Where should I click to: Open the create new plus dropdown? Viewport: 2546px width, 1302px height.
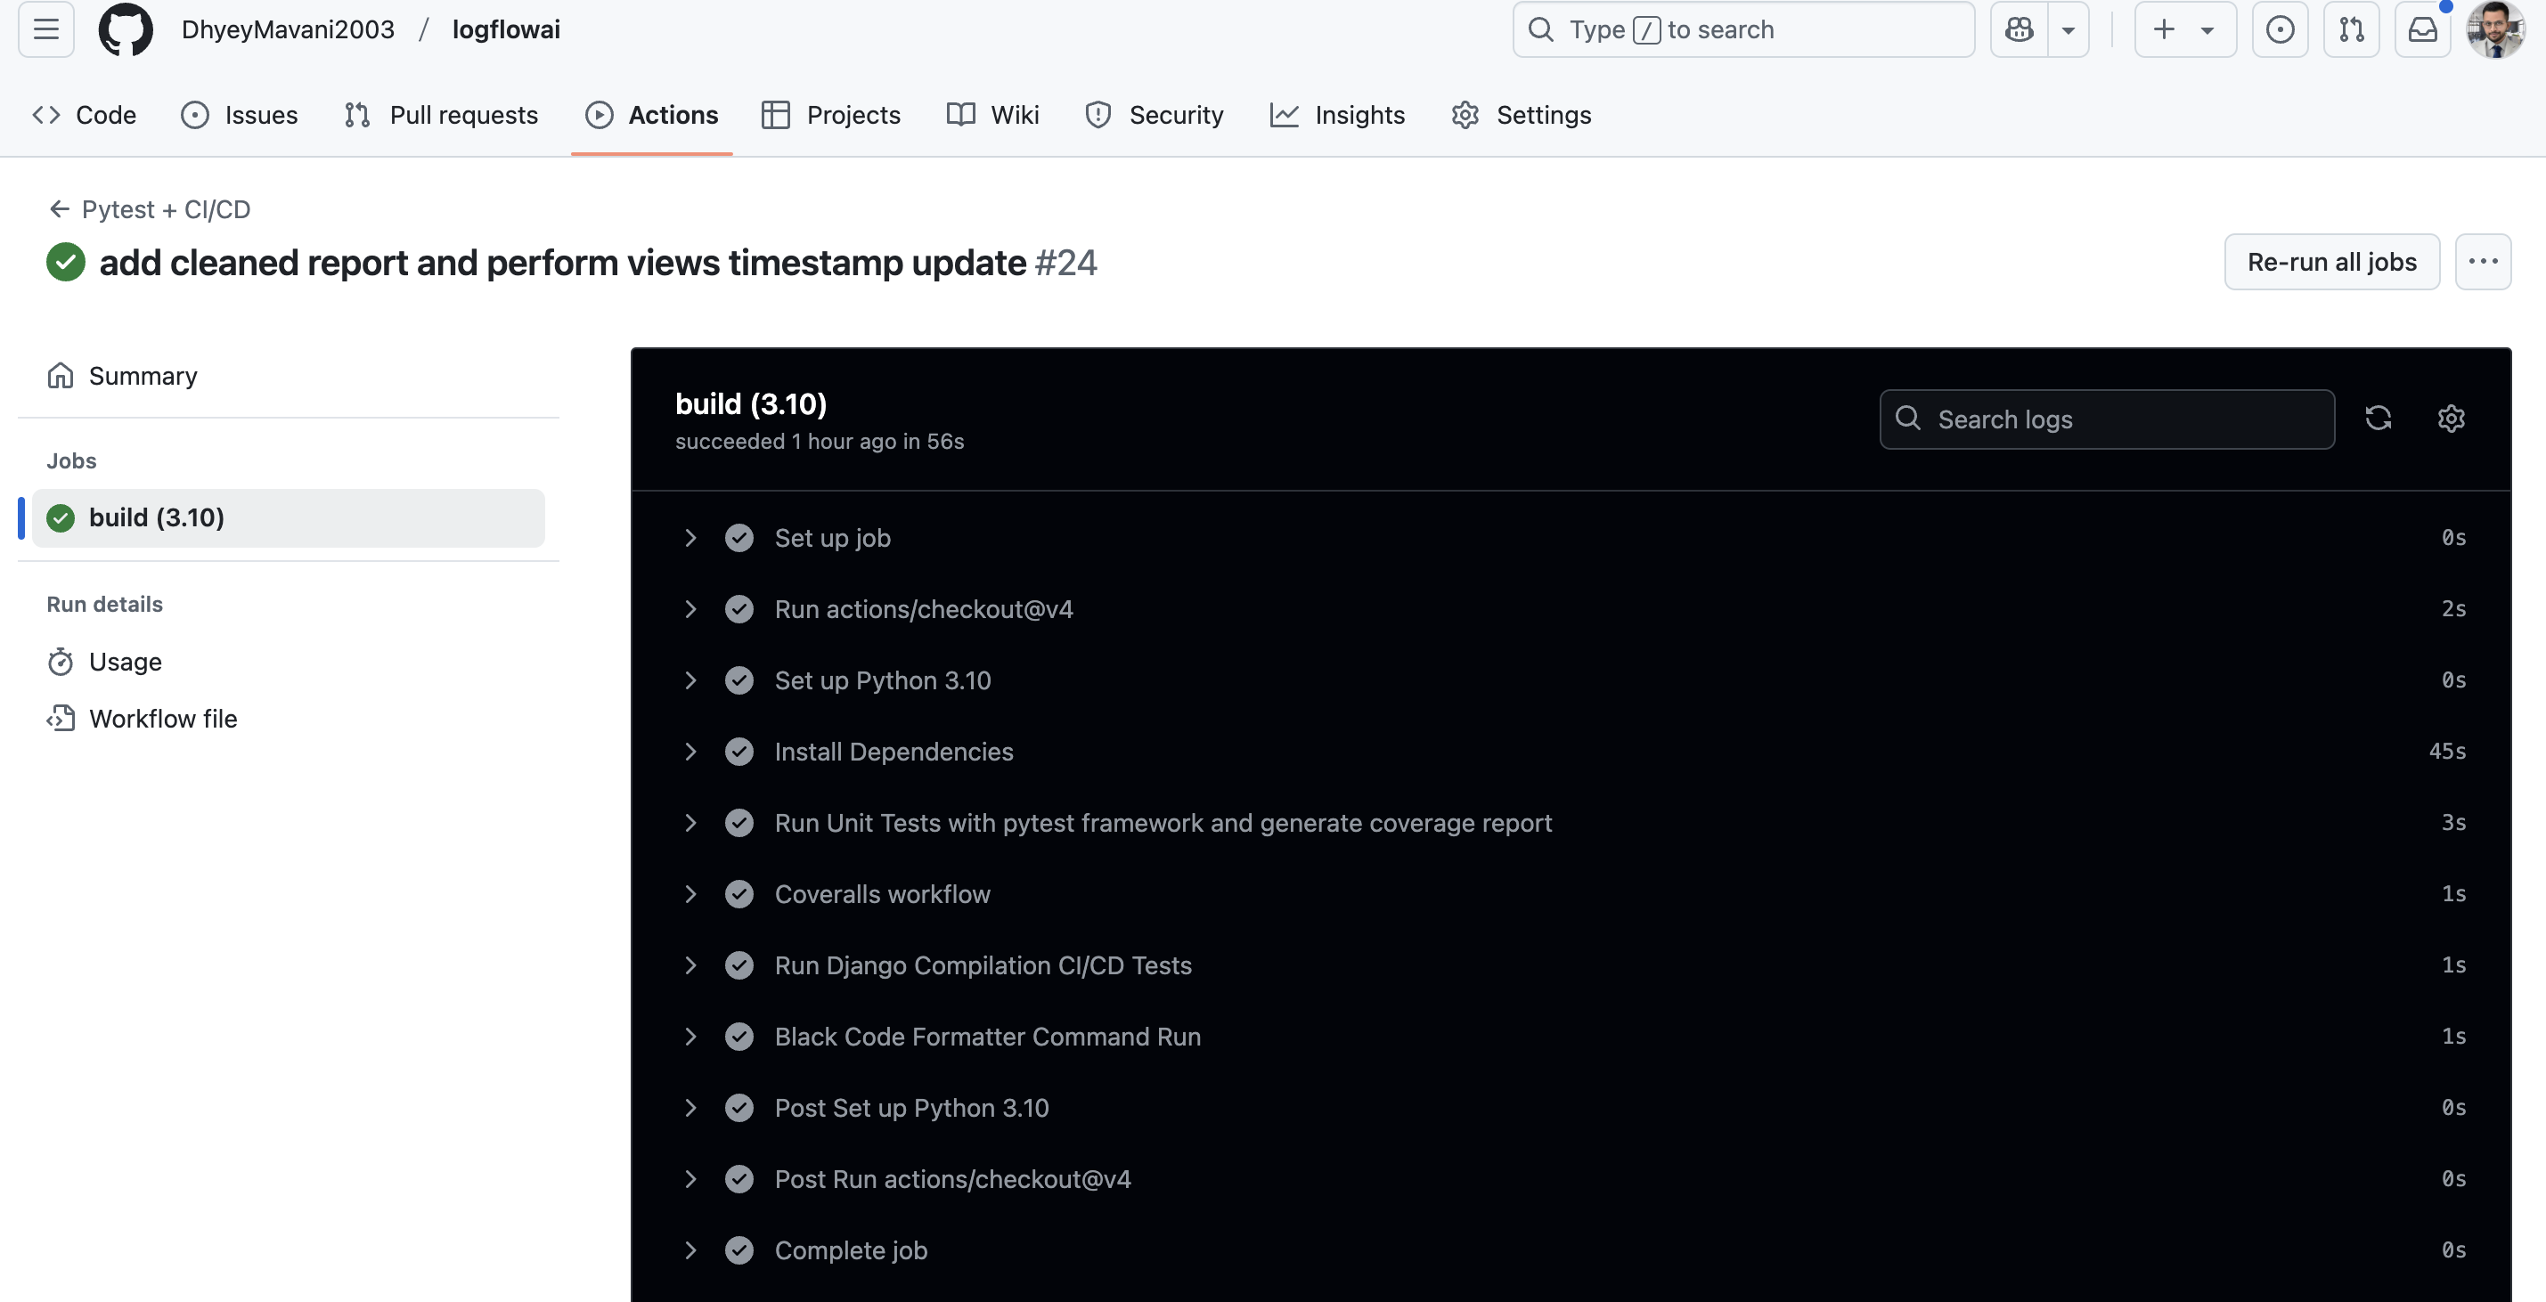point(2184,29)
